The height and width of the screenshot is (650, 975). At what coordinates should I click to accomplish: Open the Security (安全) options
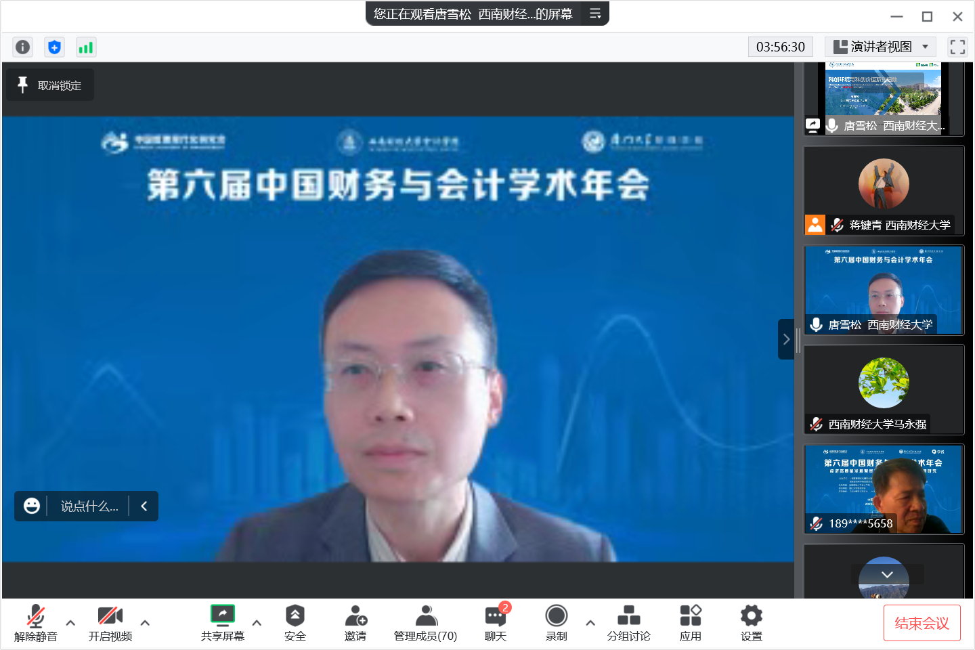pos(295,623)
